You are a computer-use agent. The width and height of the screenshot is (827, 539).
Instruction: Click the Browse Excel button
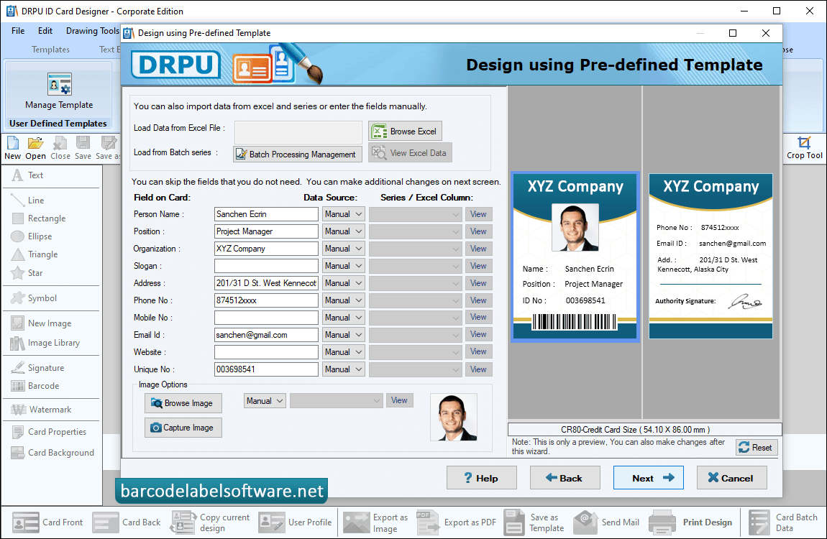click(405, 132)
